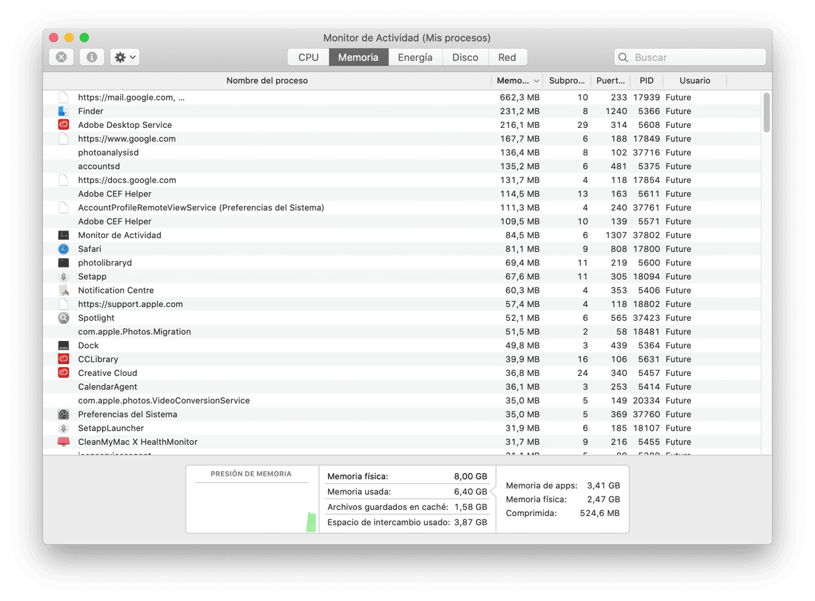Screen dimensions: 815x601
Task: Click the Presión de Memoria graph
Action: (x=252, y=508)
